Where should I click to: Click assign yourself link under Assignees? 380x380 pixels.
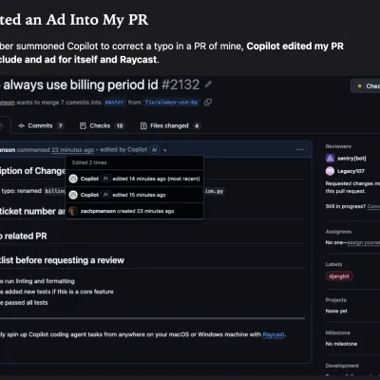pos(364,242)
